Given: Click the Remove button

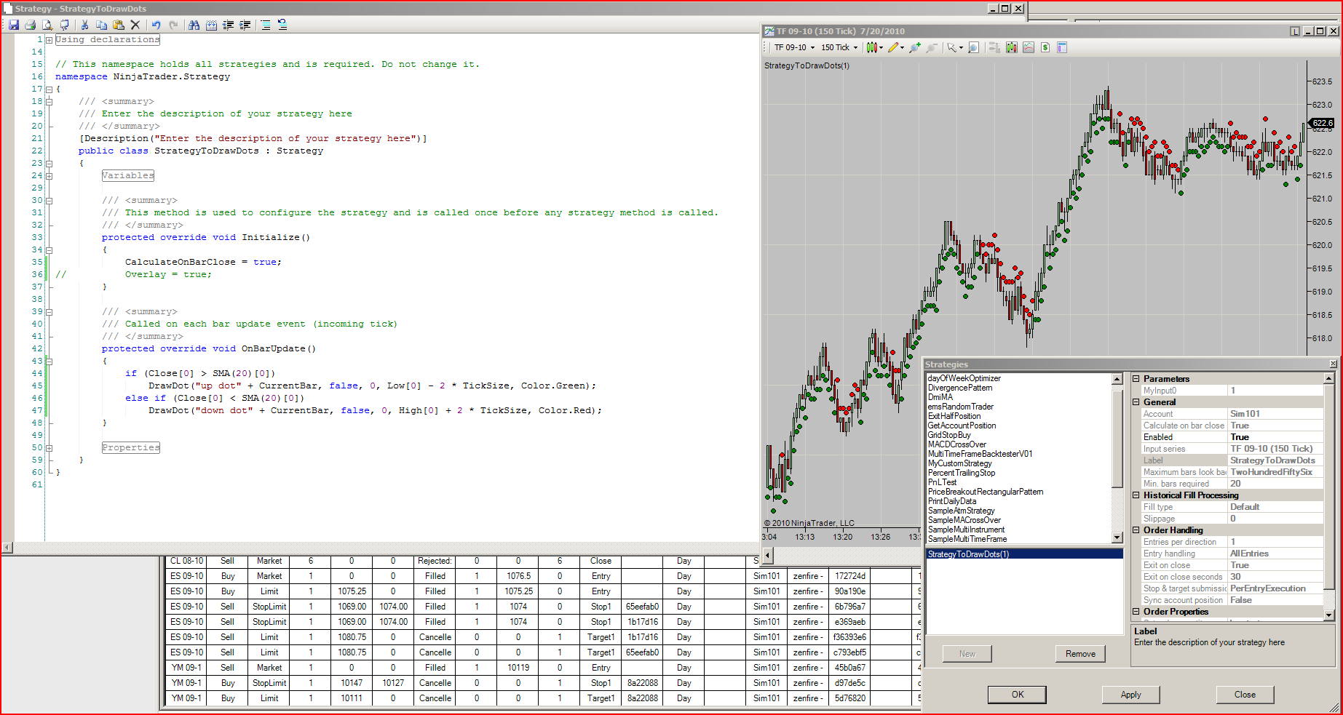Looking at the screenshot, I should (x=1080, y=654).
